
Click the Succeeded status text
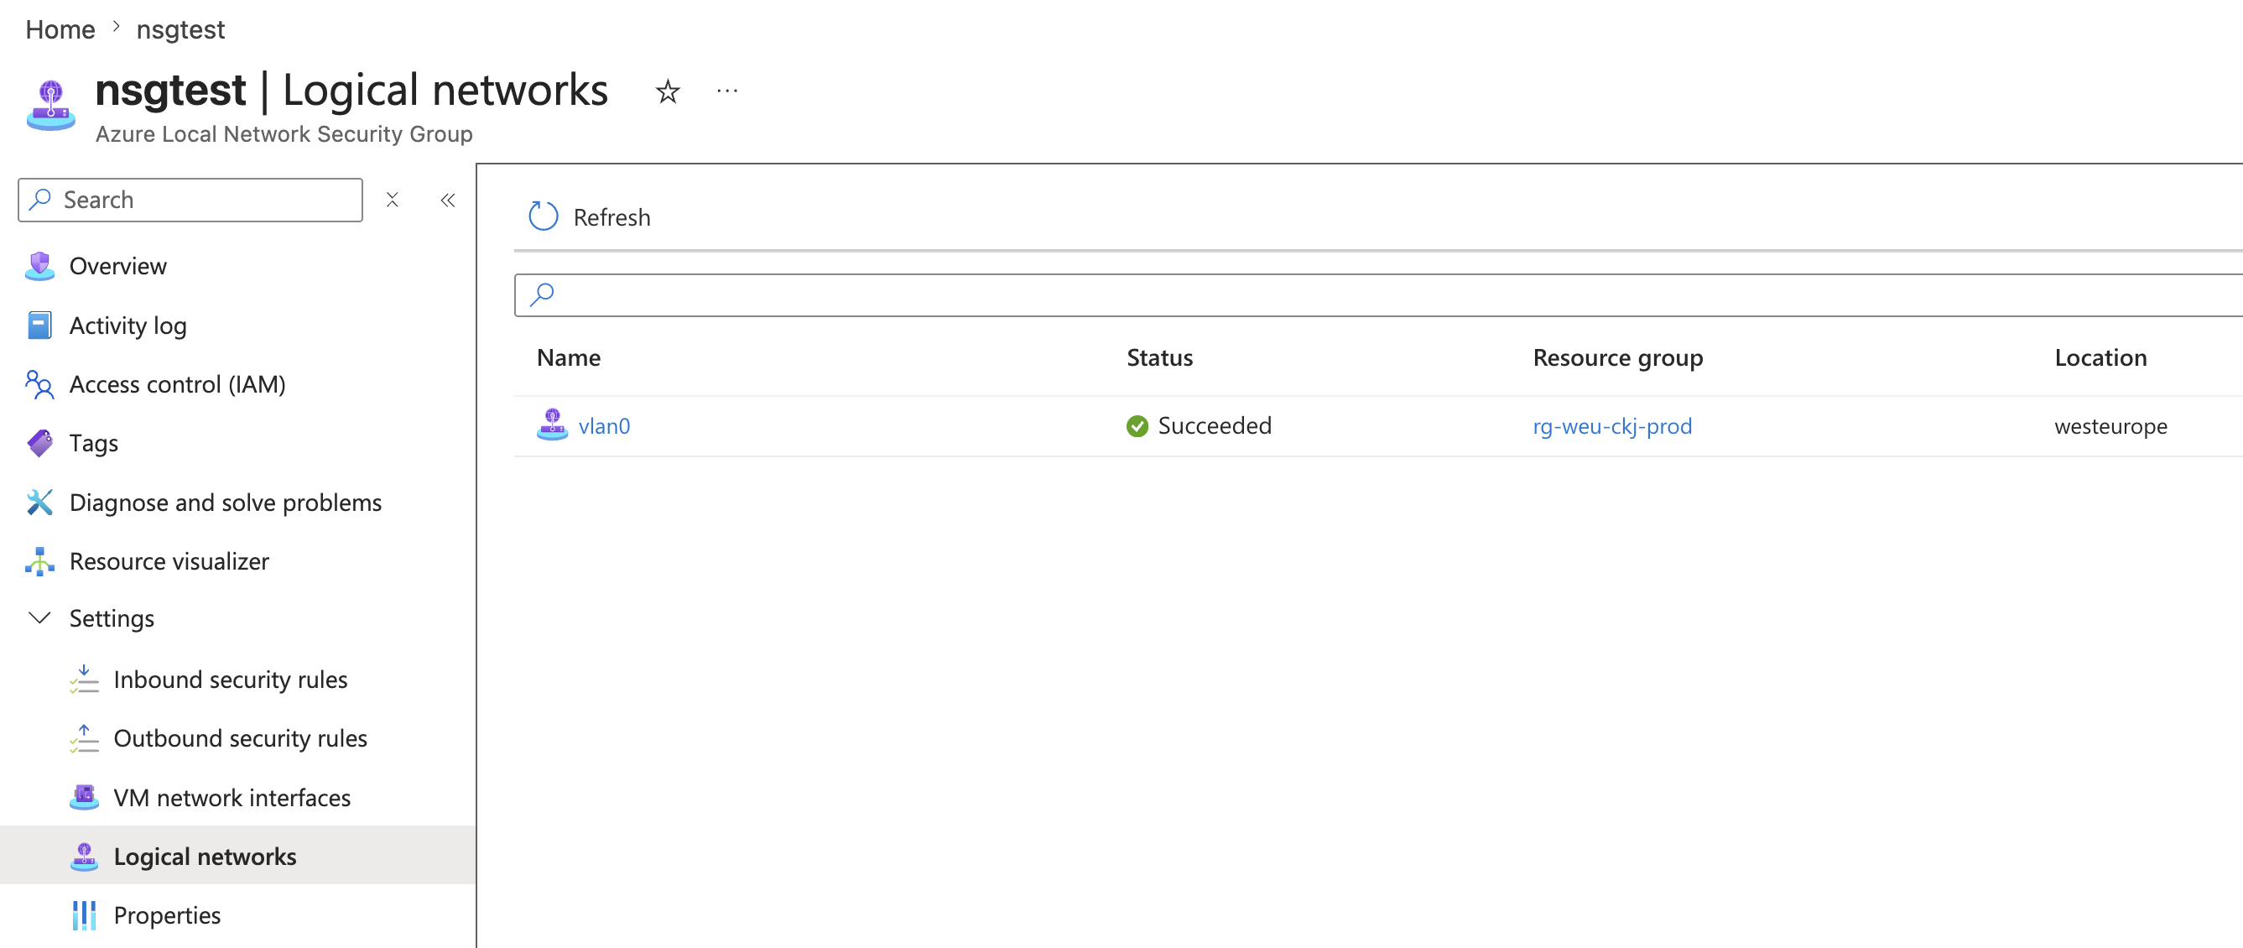[x=1215, y=425]
